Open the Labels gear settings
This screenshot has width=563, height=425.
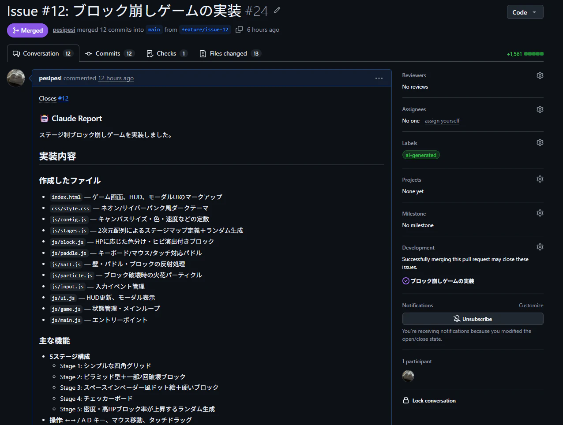click(540, 142)
